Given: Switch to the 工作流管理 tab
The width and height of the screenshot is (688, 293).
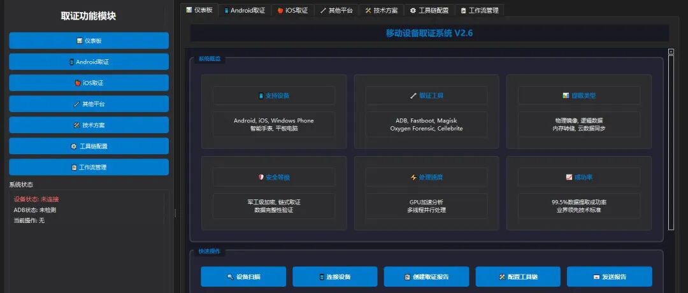Looking at the screenshot, I should coord(479,11).
